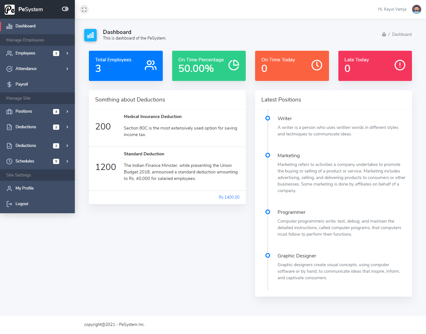Click the fullscreen expand icon in top bar
Screen dimensions: 426x334
(84, 9)
